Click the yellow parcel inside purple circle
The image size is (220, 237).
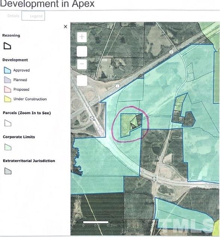pos(126,125)
